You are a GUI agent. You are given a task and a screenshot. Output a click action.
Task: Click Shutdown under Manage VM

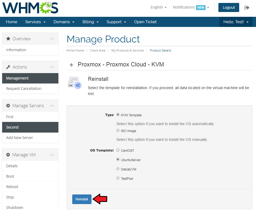30,207
